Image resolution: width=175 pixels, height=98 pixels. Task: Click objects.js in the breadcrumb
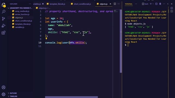click(x=43, y=8)
